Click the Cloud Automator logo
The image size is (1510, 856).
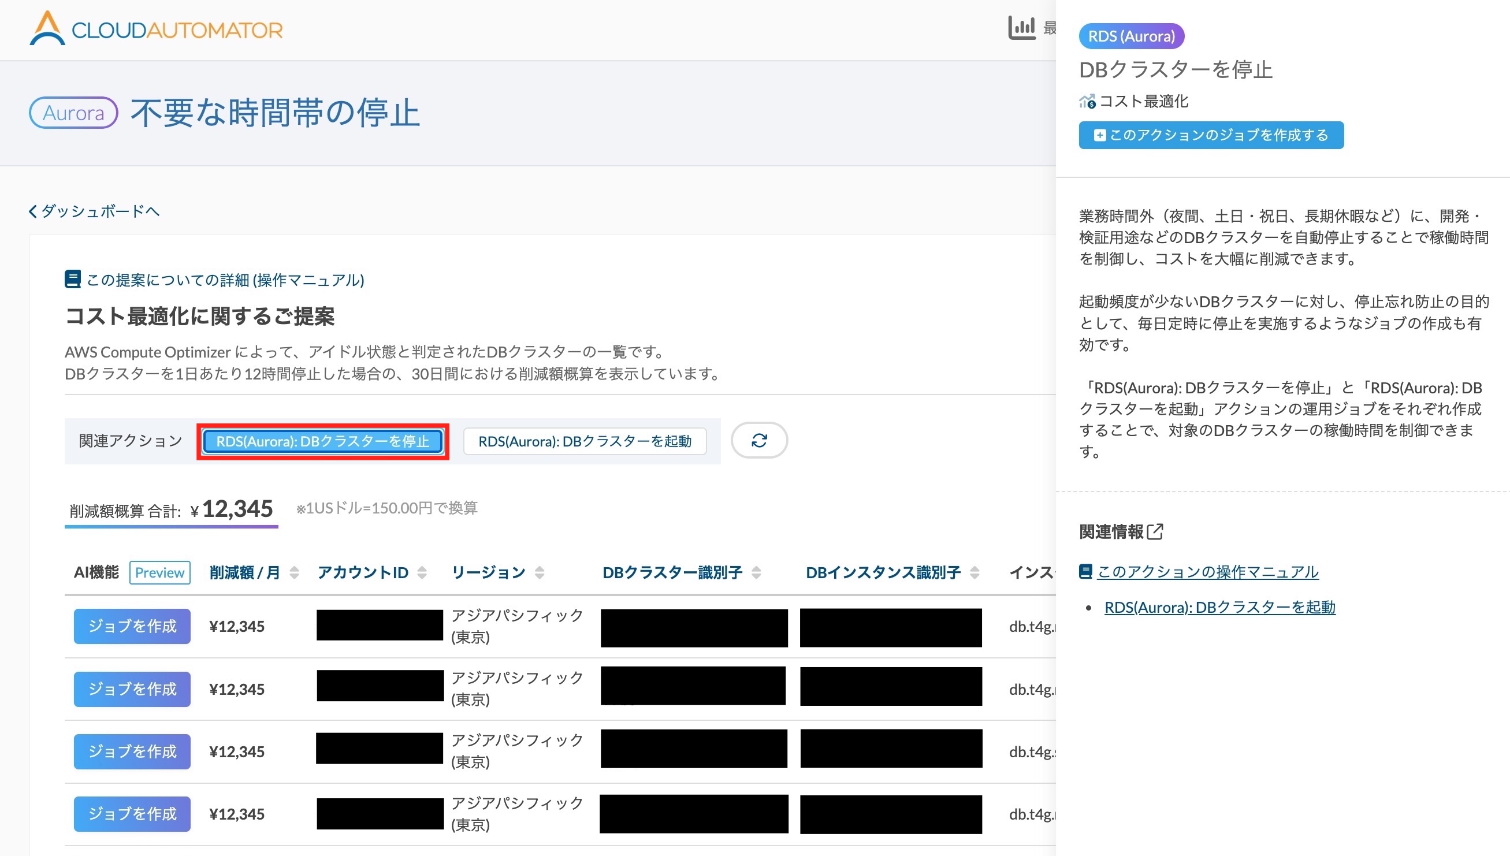156,28
